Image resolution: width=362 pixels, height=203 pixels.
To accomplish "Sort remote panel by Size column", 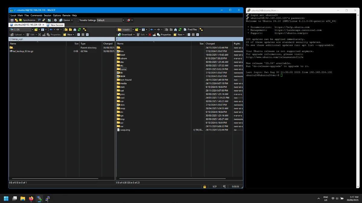I will (198, 44).
